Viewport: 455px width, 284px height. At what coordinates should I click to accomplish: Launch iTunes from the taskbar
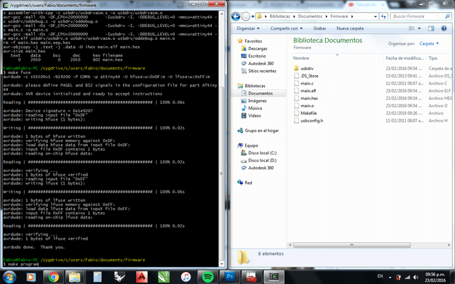point(185,277)
